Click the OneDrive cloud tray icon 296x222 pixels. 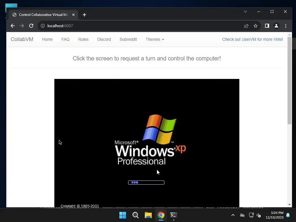(x=242, y=215)
